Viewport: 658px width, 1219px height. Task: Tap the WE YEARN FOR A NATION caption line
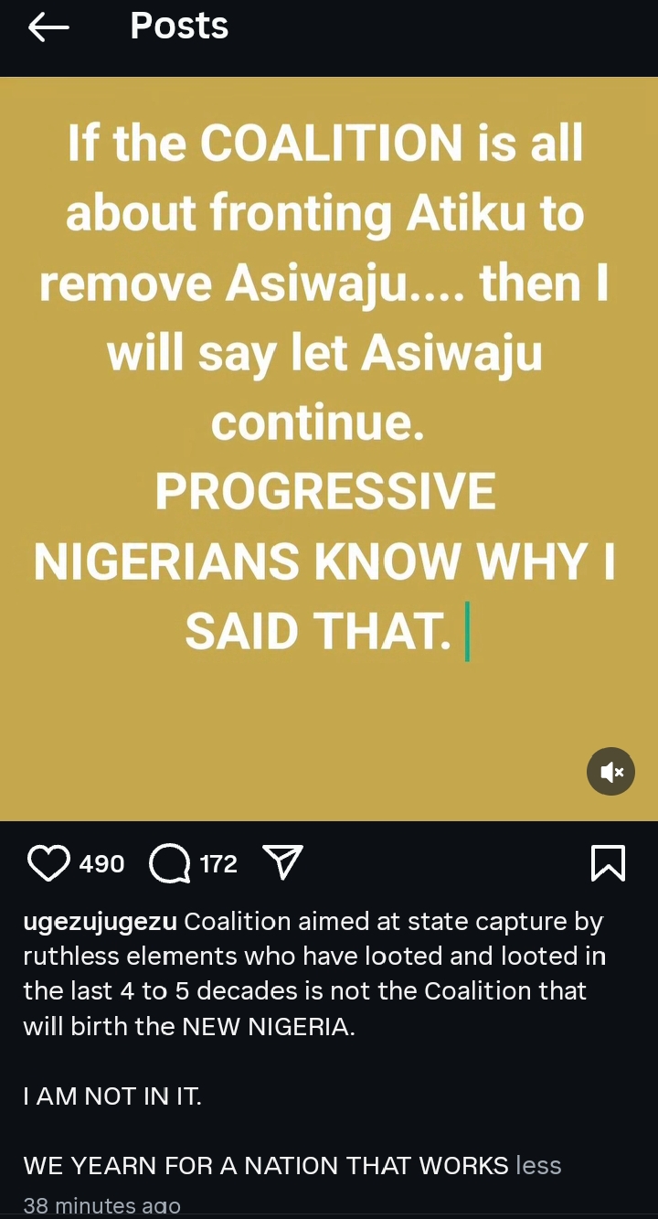click(266, 1165)
